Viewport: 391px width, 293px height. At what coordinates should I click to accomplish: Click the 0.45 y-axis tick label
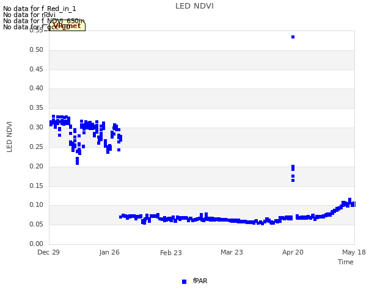(x=37, y=69)
